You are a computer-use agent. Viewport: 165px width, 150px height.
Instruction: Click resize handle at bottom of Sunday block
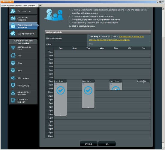click(61, 115)
